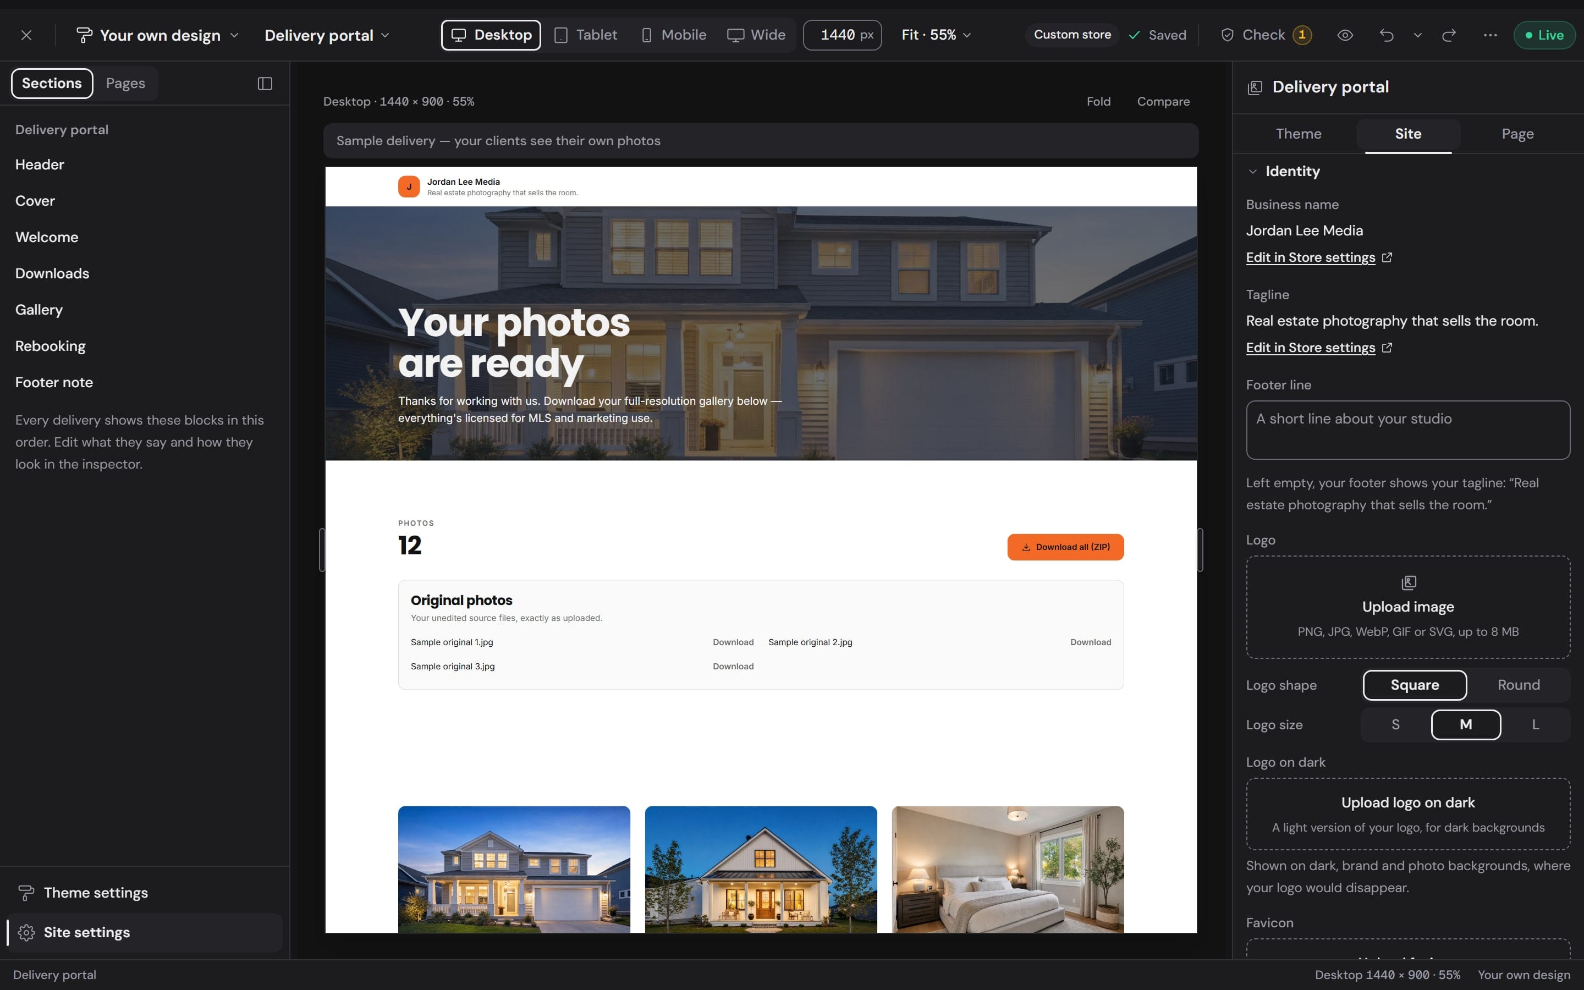Download Sample original 2.jpg
Viewport: 1584px width, 990px height.
(1091, 642)
